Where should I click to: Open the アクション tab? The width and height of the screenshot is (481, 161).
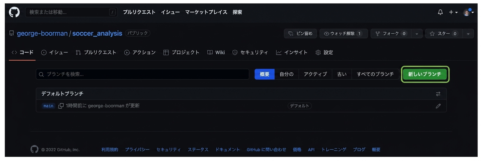[x=140, y=52]
